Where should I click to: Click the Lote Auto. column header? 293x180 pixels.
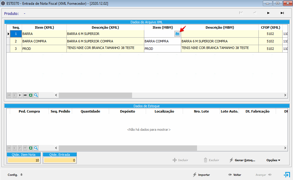click(230, 111)
